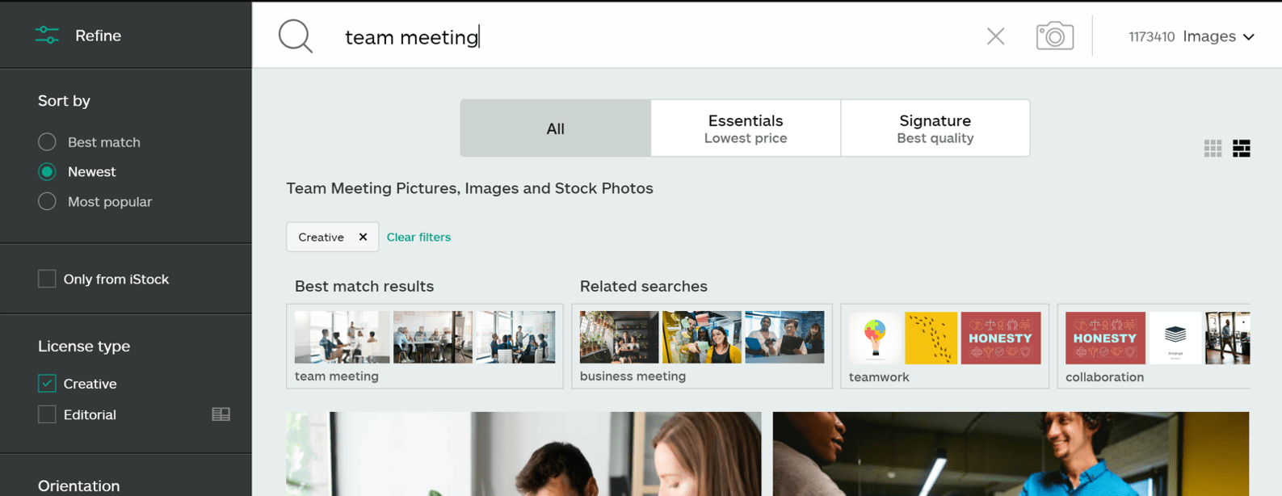Open collaboration related search card
The image size is (1282, 496).
click(1154, 346)
